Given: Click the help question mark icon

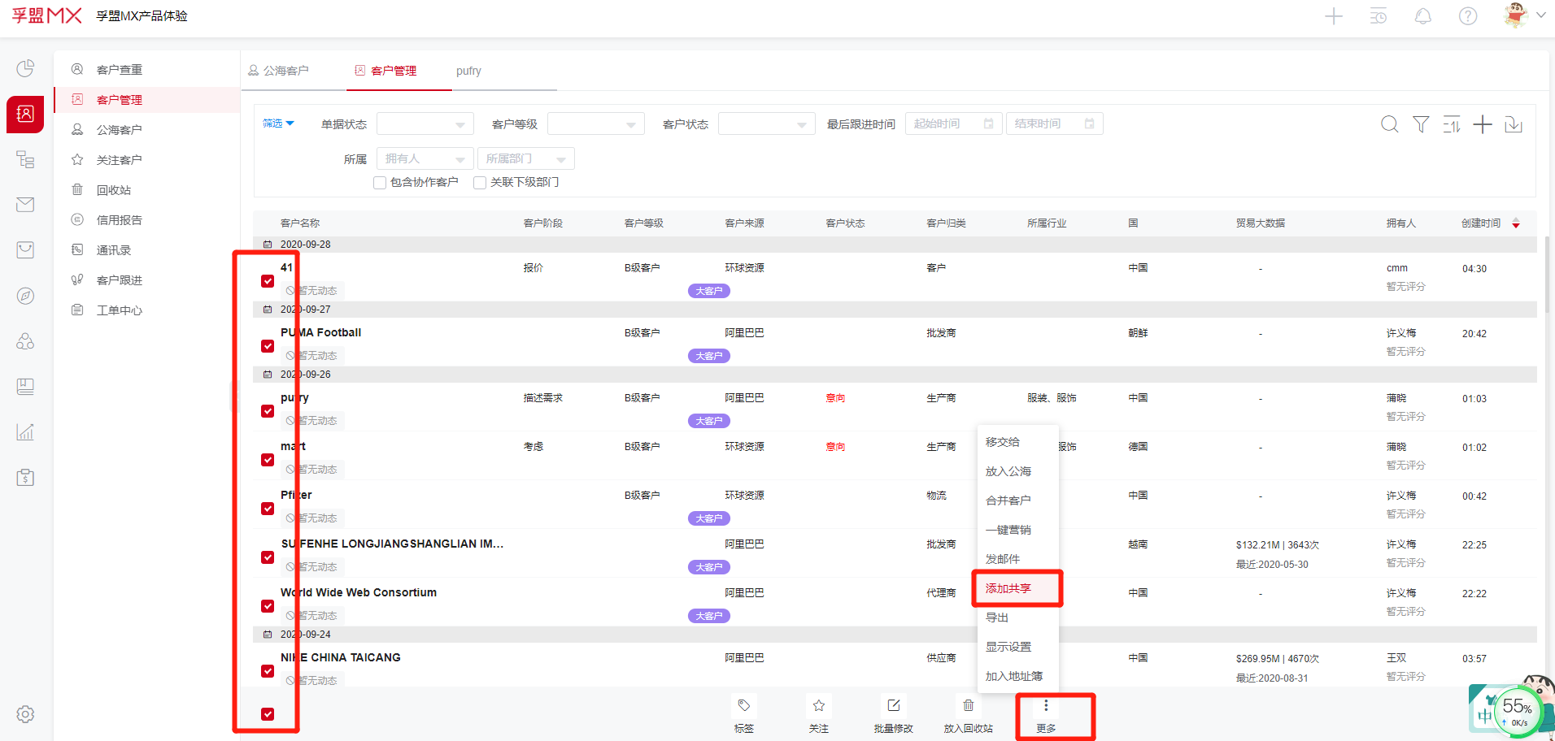Looking at the screenshot, I should click(1467, 16).
